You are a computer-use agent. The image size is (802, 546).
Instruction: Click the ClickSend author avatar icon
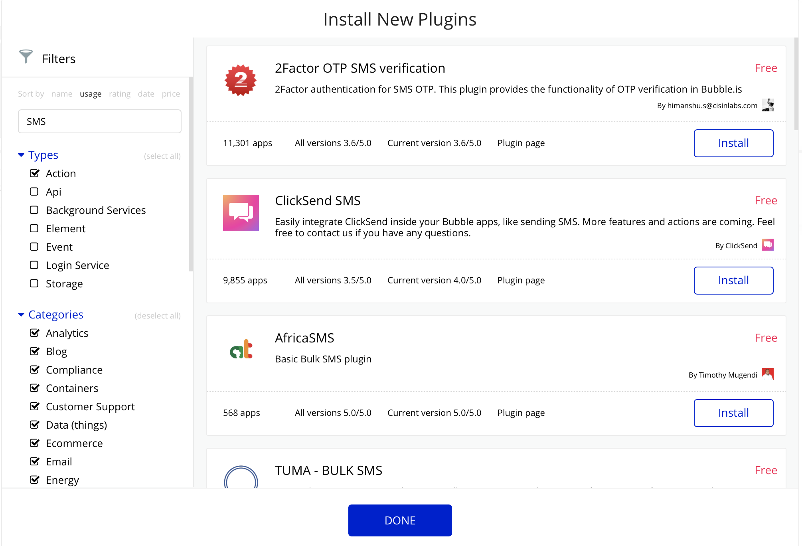pyautogui.click(x=768, y=245)
